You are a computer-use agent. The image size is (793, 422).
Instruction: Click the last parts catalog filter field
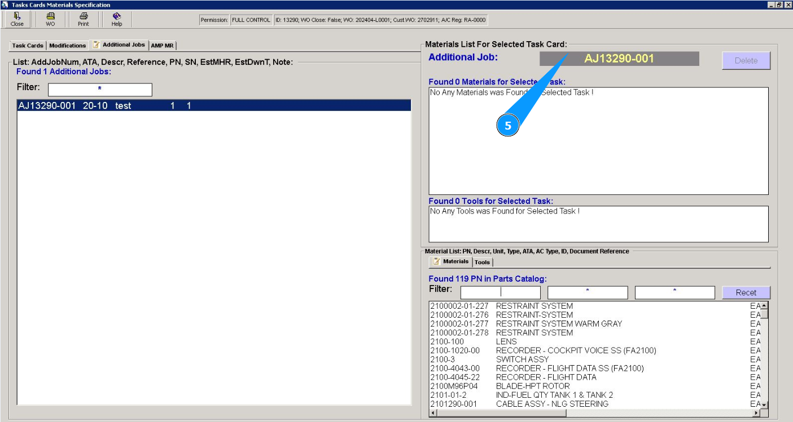pos(674,292)
